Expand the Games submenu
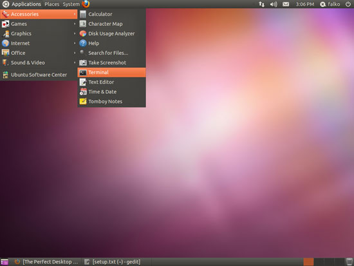This screenshot has height=266, width=354. click(x=39, y=24)
